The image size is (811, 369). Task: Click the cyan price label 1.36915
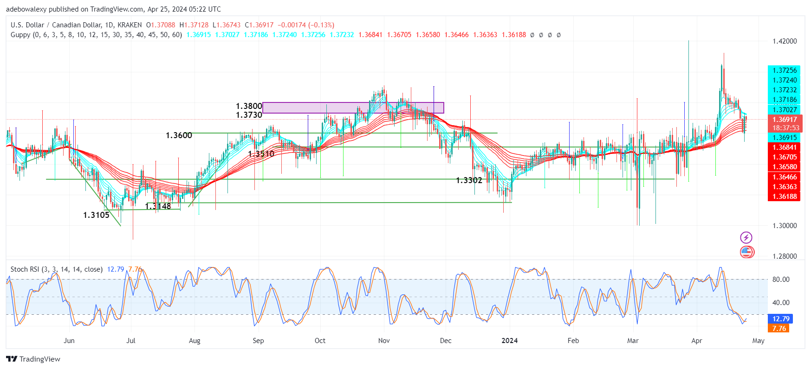[784, 138]
